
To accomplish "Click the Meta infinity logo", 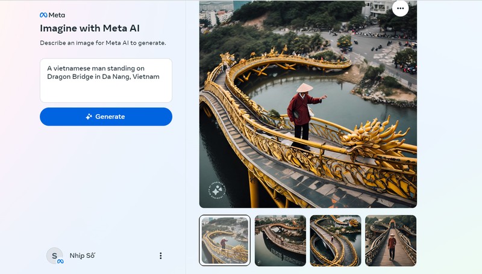I will pyautogui.click(x=43, y=15).
